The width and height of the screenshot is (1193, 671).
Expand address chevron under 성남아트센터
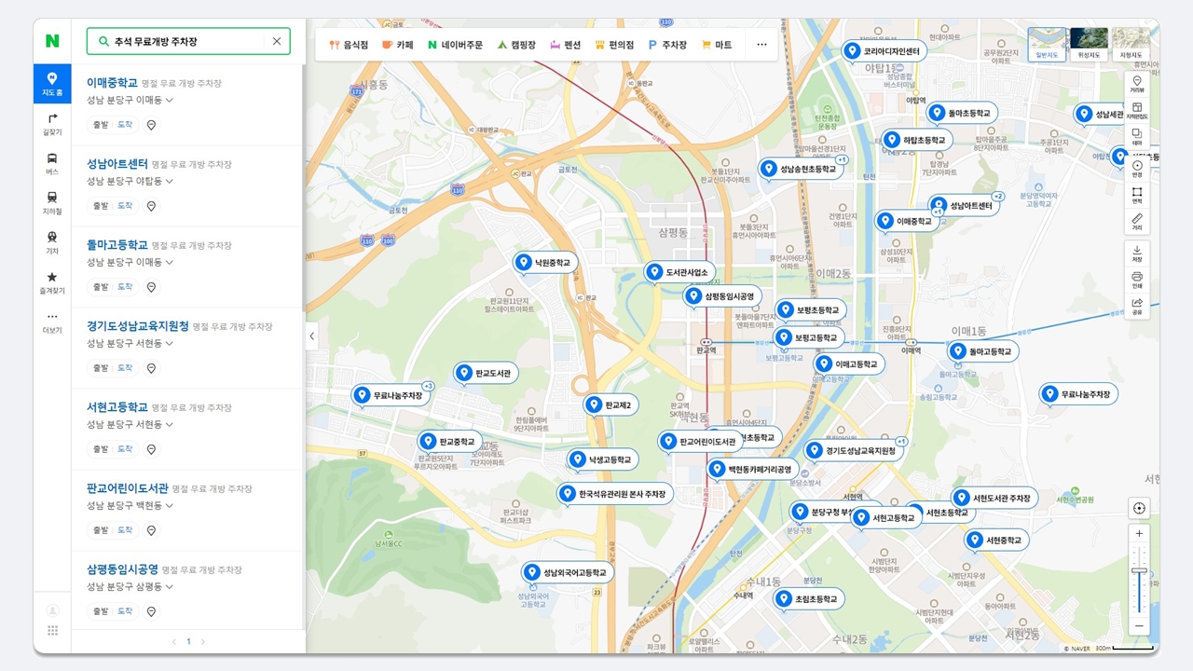pyautogui.click(x=170, y=181)
